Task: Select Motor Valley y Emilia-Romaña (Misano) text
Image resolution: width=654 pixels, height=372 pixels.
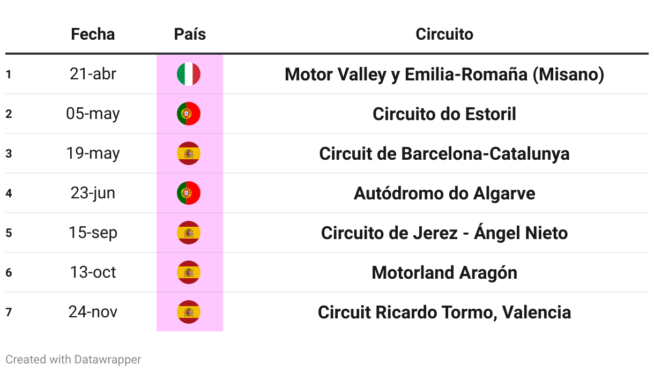Action: click(444, 74)
